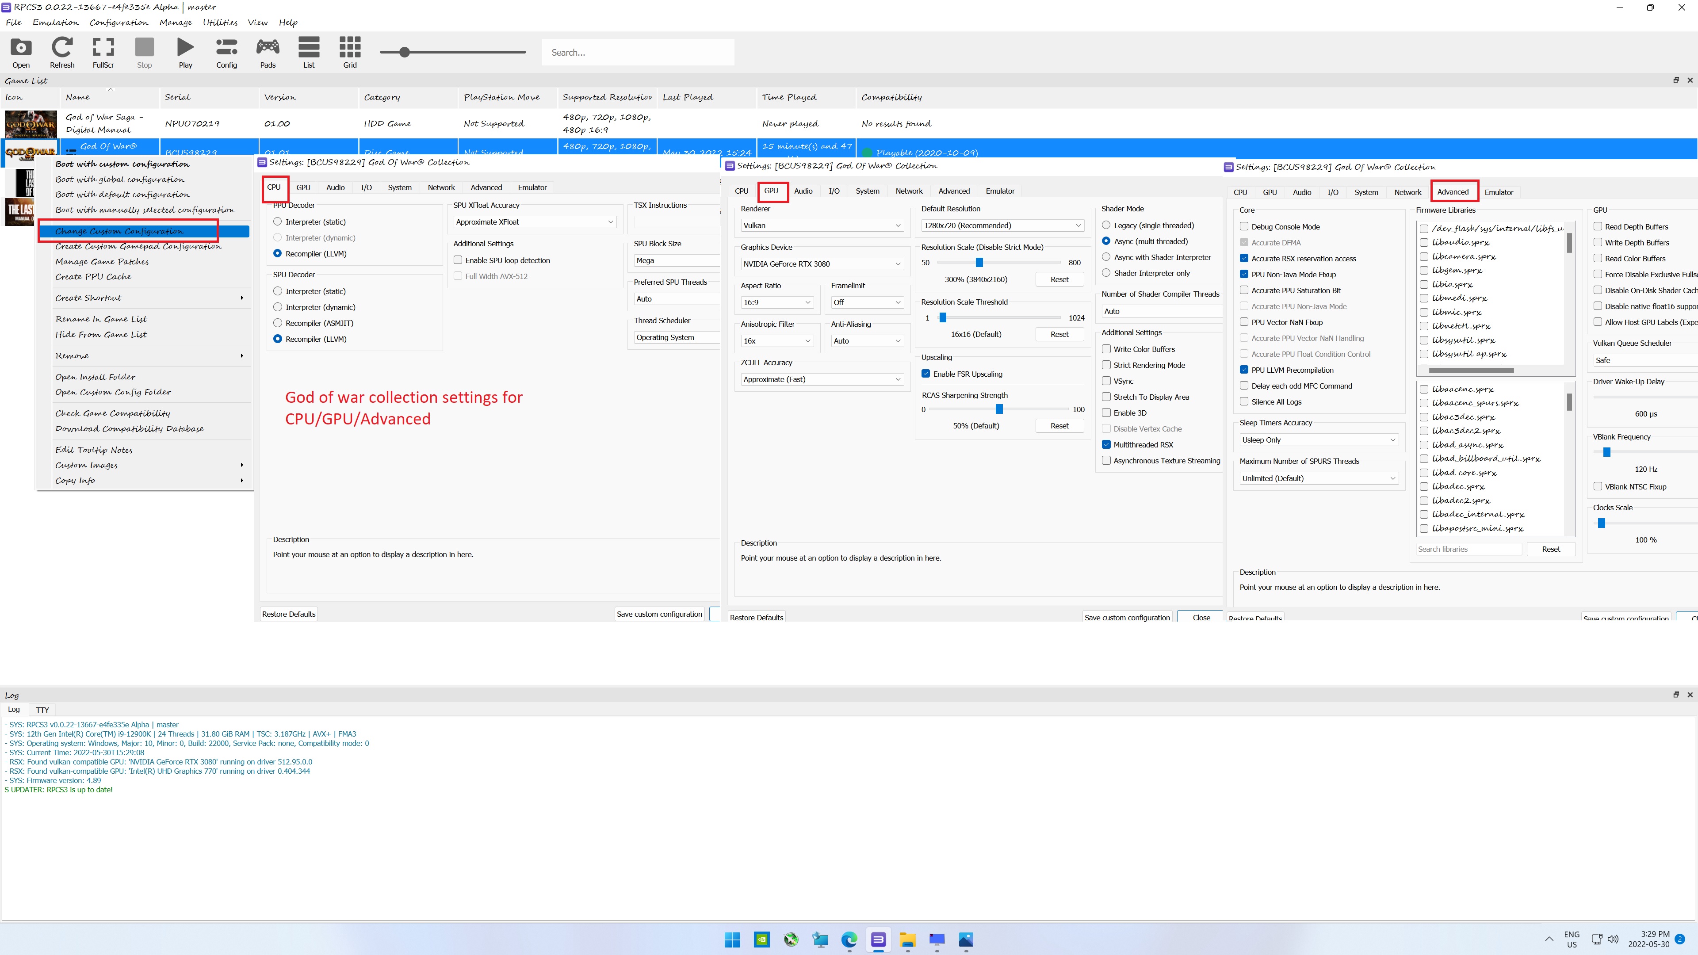
Task: Toggle Multithreaded RSX checkbox
Action: point(1107,445)
